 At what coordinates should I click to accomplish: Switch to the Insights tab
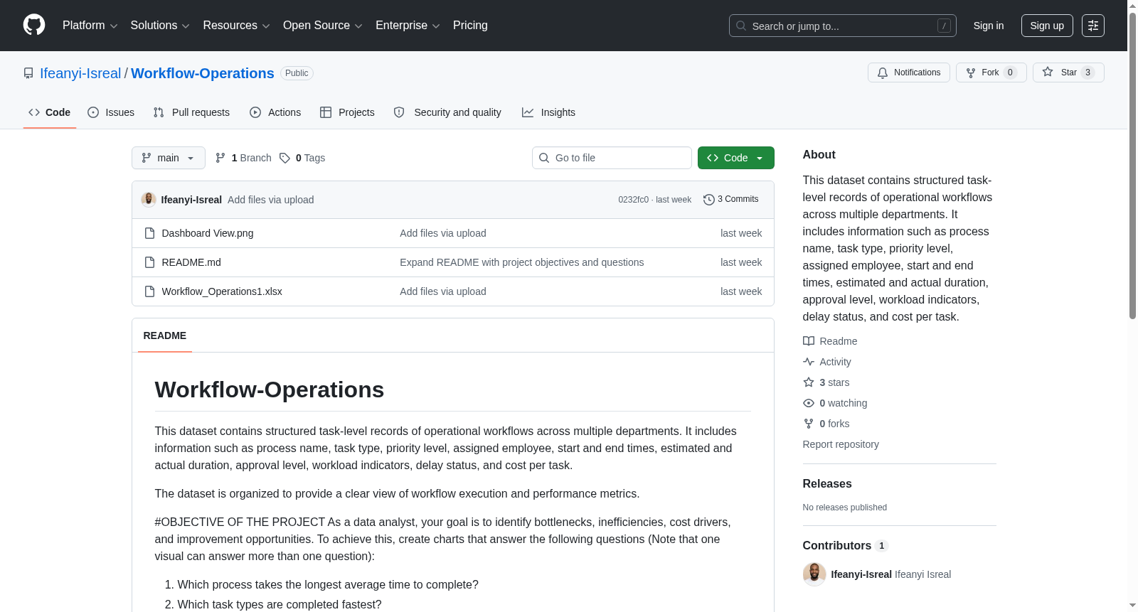(548, 112)
